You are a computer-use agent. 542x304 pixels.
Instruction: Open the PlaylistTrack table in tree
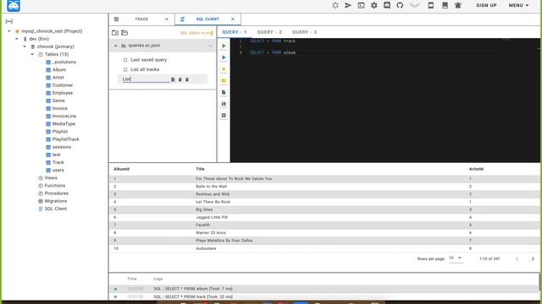(66, 139)
